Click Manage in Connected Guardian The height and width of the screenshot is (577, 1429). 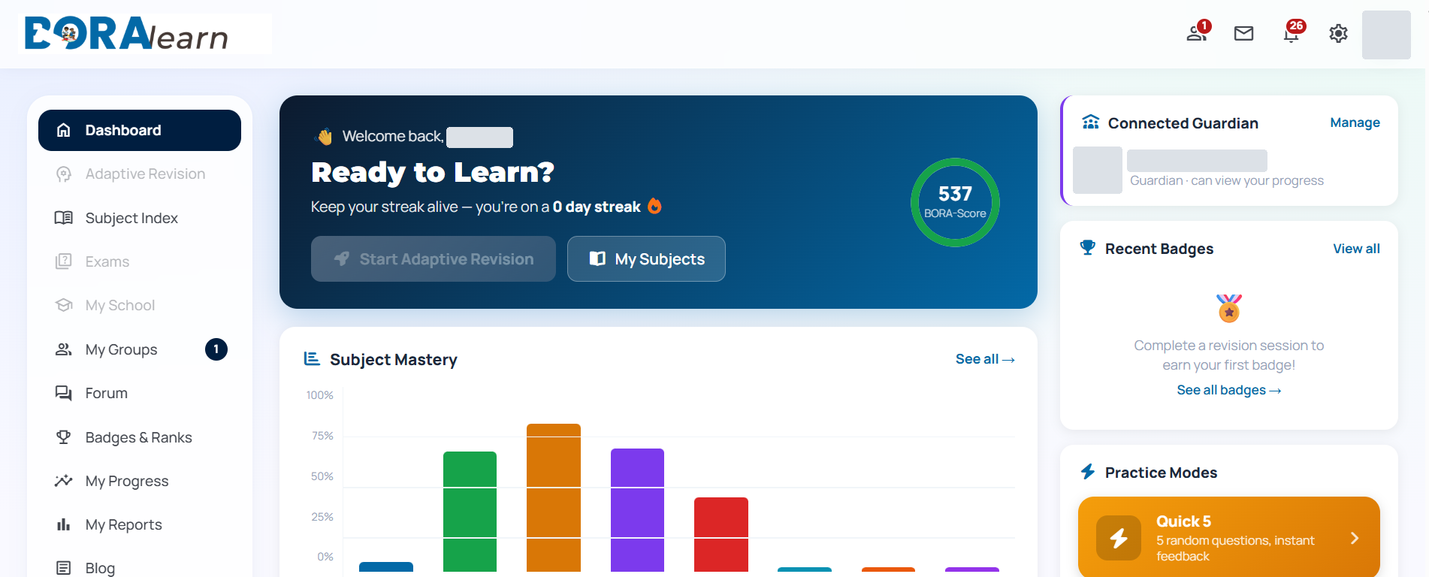pyautogui.click(x=1355, y=122)
